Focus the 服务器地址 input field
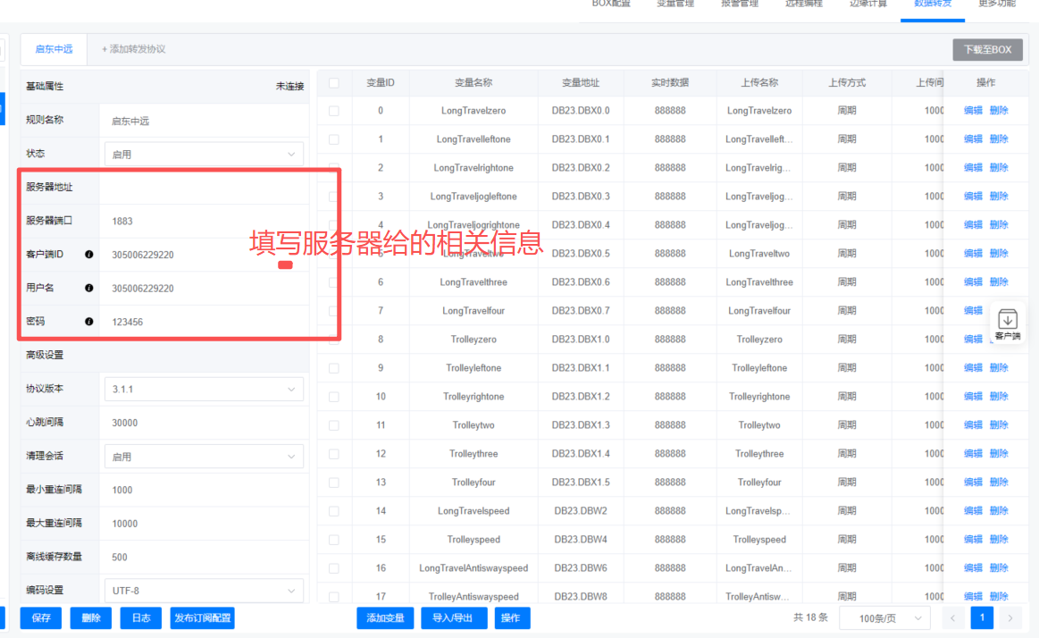Image resolution: width=1039 pixels, height=638 pixels. pos(204,188)
